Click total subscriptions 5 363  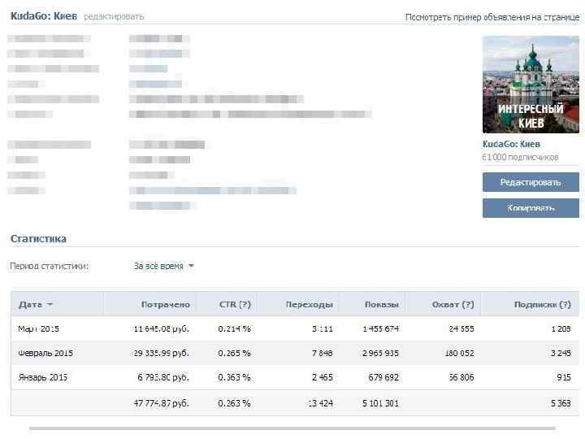pos(561,403)
